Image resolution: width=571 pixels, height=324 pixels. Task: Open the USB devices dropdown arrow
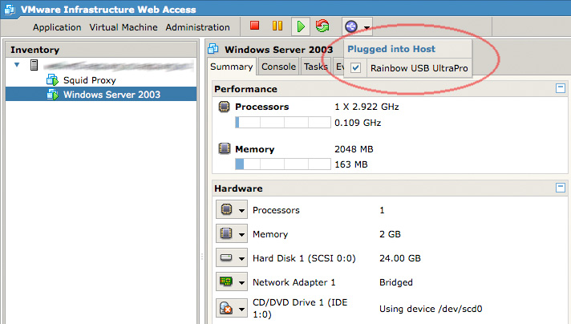(366, 27)
